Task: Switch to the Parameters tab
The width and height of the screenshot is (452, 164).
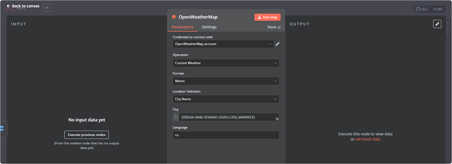Action: click(182, 27)
